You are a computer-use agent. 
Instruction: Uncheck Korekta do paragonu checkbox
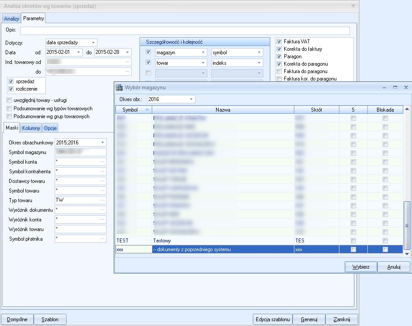tap(279, 64)
